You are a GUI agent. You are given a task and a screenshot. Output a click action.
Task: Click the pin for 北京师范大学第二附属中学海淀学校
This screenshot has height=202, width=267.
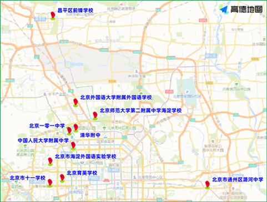point(95,116)
